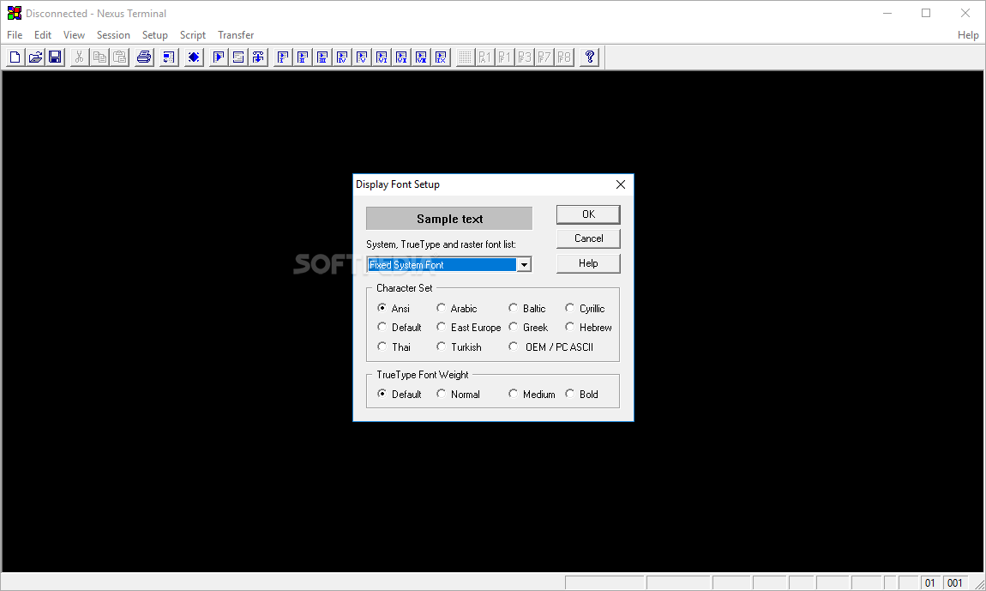Close the Display Font Setup dialog

coord(621,184)
